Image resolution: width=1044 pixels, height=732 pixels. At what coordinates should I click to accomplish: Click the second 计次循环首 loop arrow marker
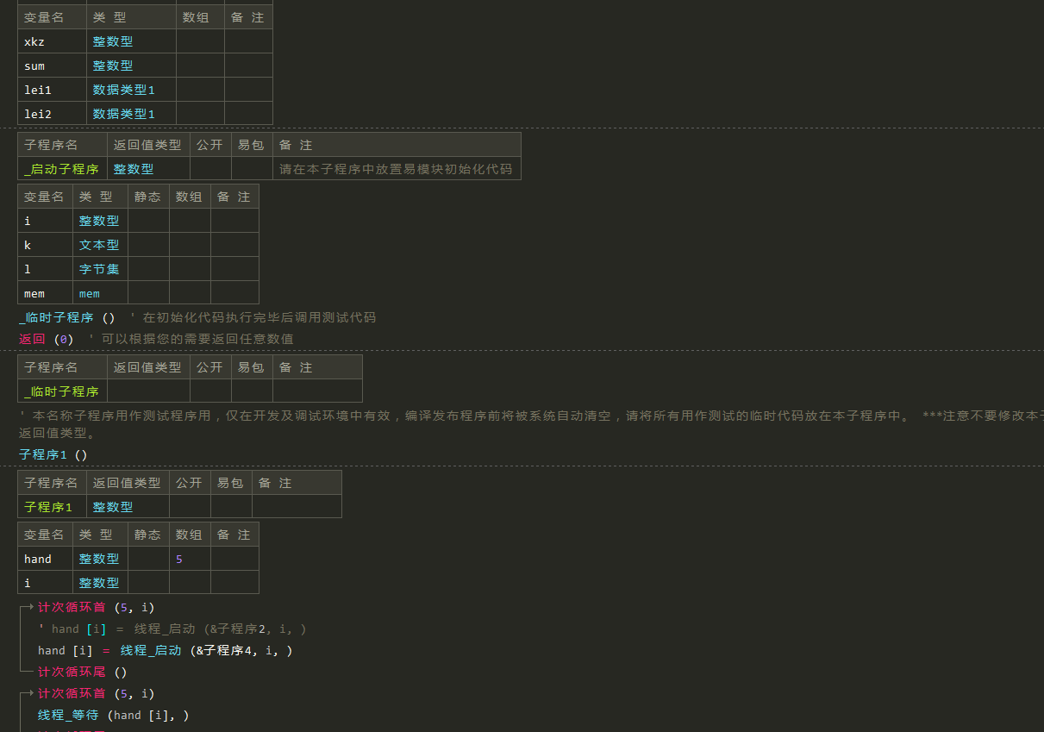coord(28,693)
